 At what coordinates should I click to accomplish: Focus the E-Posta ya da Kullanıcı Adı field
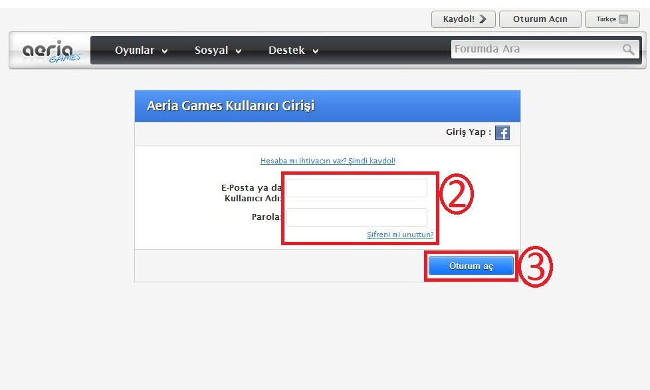point(356,188)
